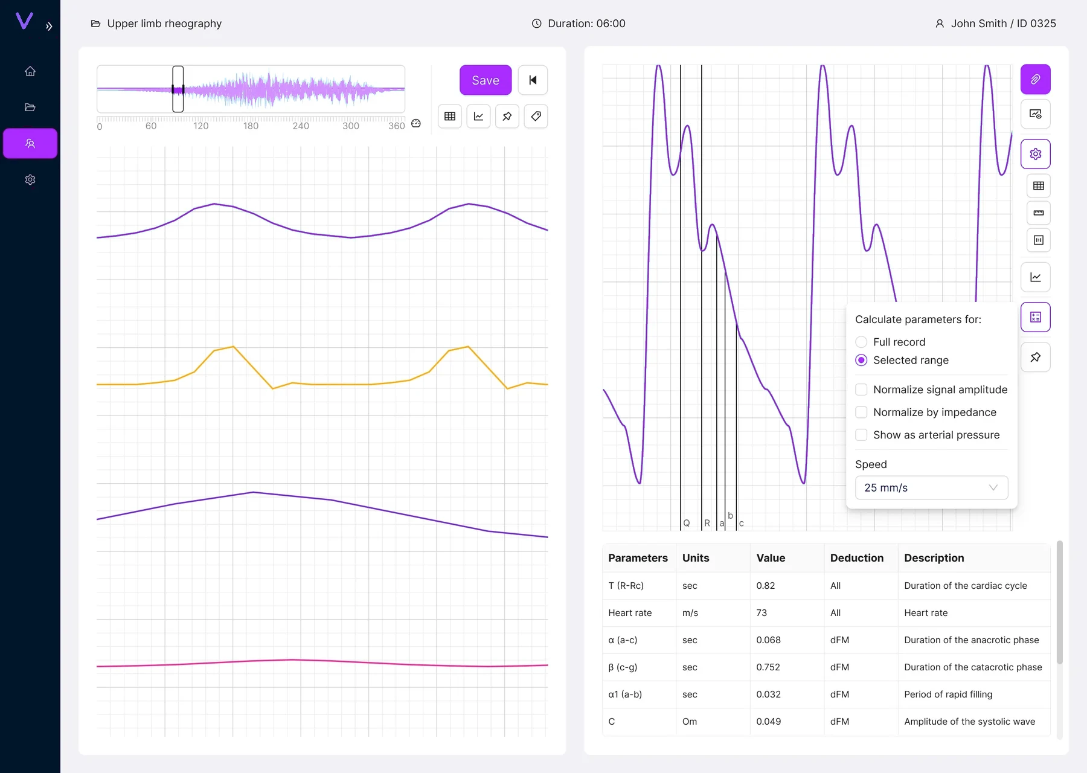
Task: Jump to record start with skip-back button
Action: pos(533,80)
